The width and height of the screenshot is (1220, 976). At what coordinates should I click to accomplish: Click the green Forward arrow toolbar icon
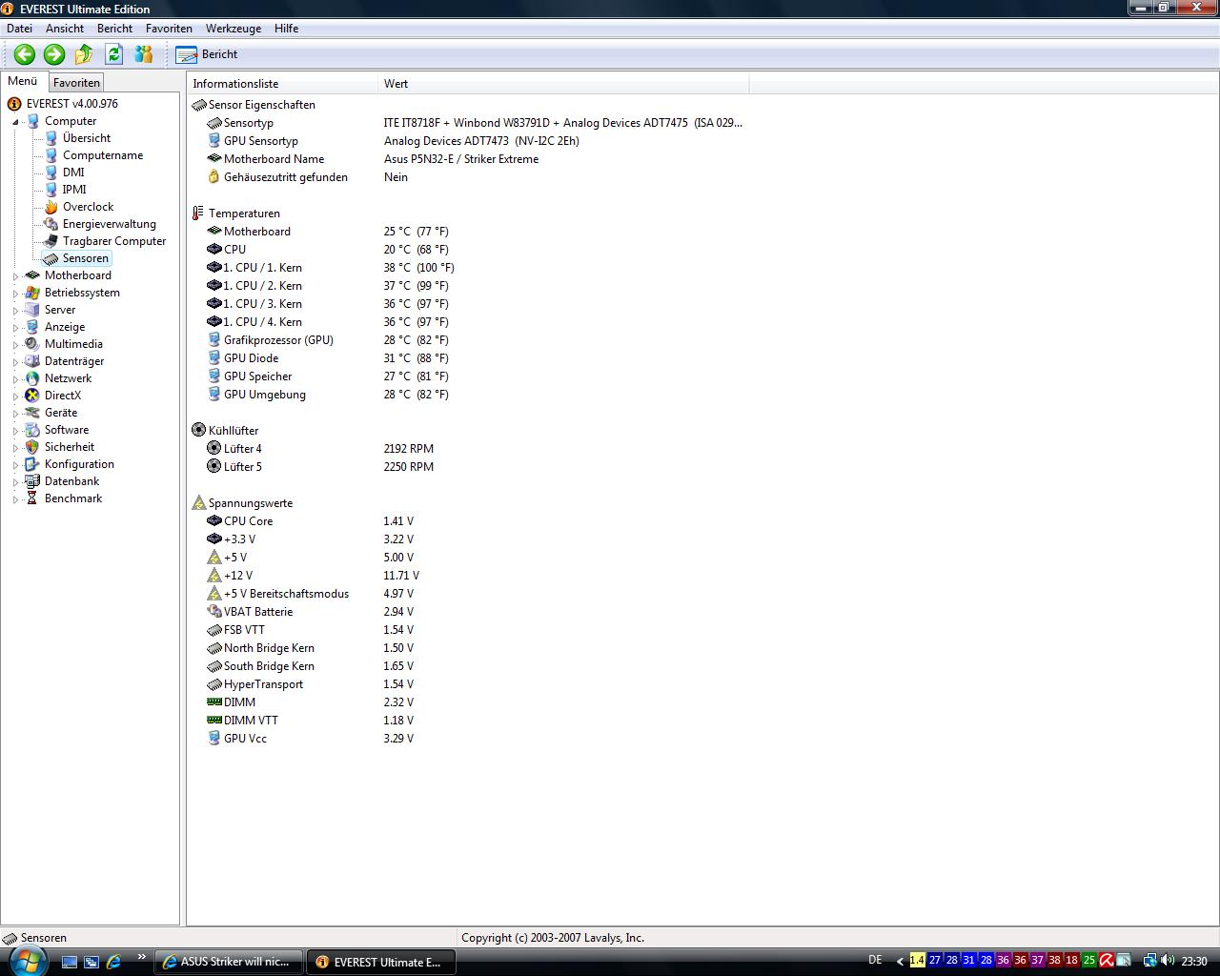click(54, 54)
